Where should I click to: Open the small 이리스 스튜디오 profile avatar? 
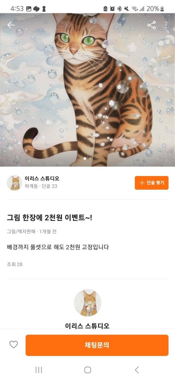point(15,183)
